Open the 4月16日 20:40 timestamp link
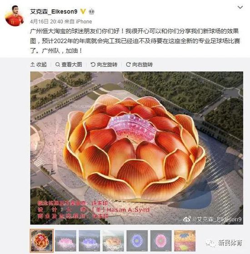The width and height of the screenshot is (250, 254). 46,21
